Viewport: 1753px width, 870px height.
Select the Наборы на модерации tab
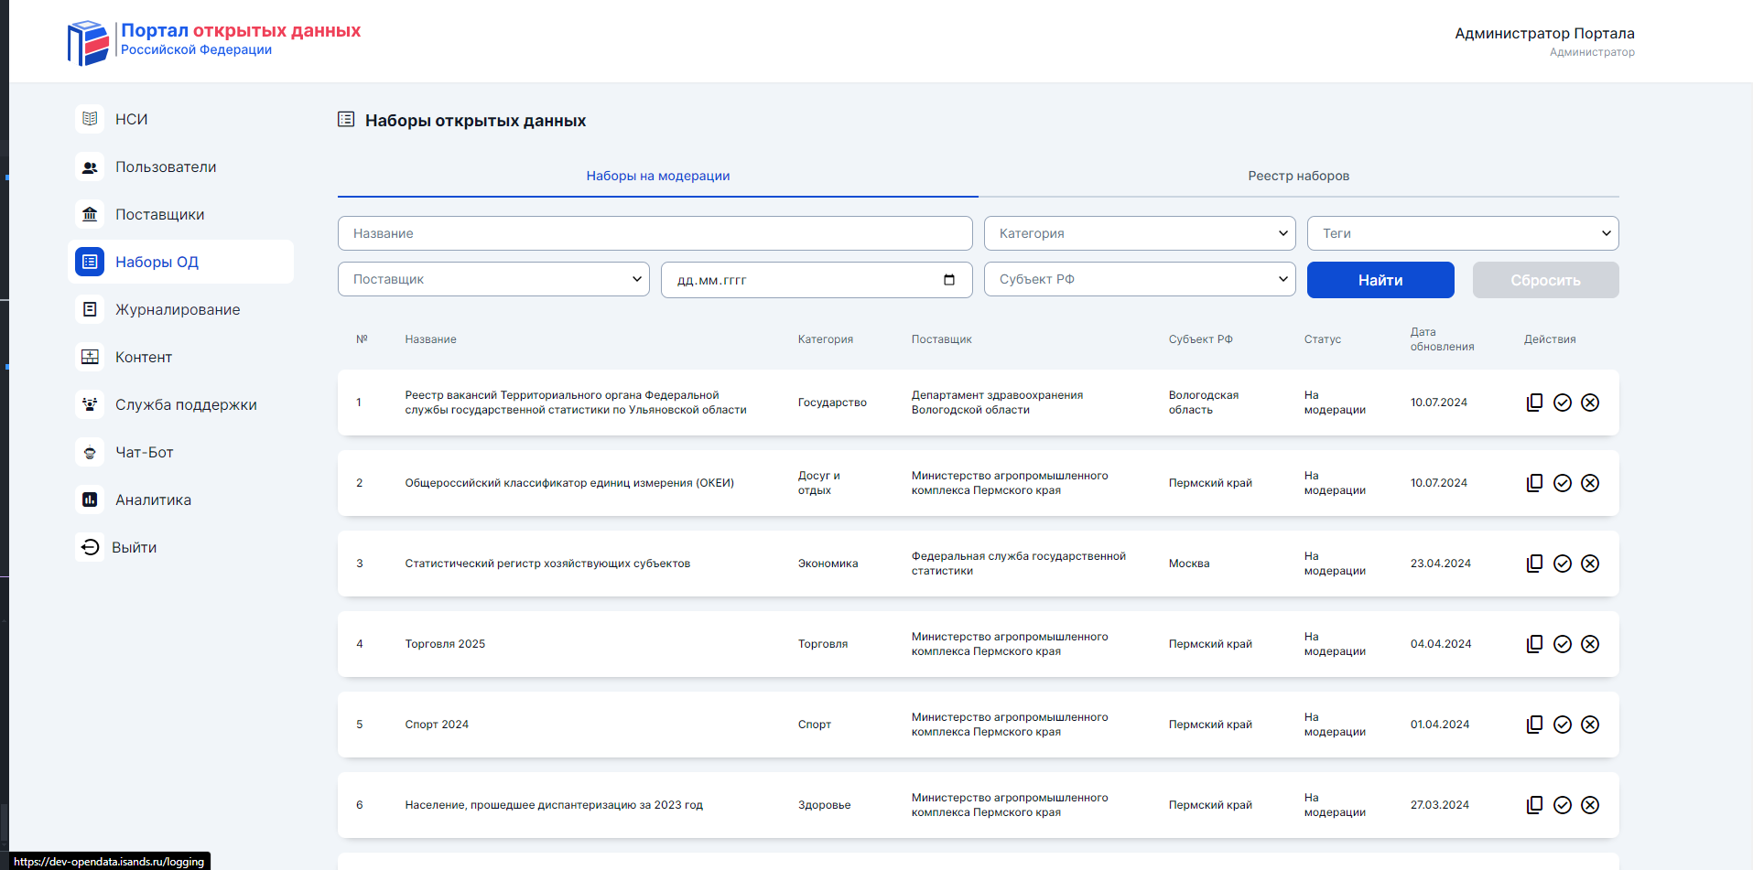coord(657,176)
